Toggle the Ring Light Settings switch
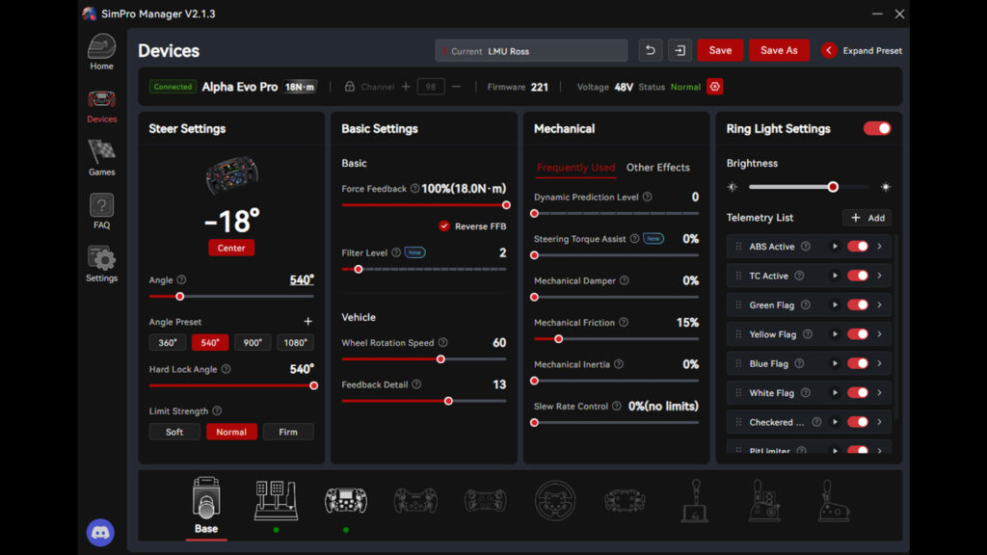This screenshot has height=555, width=987. pos(877,129)
